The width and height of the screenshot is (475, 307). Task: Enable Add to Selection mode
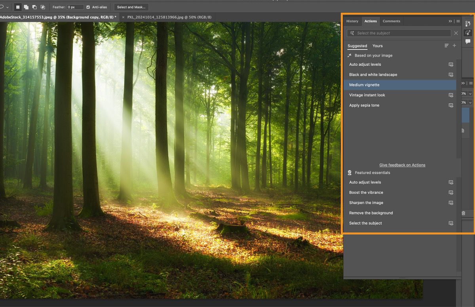(26, 7)
